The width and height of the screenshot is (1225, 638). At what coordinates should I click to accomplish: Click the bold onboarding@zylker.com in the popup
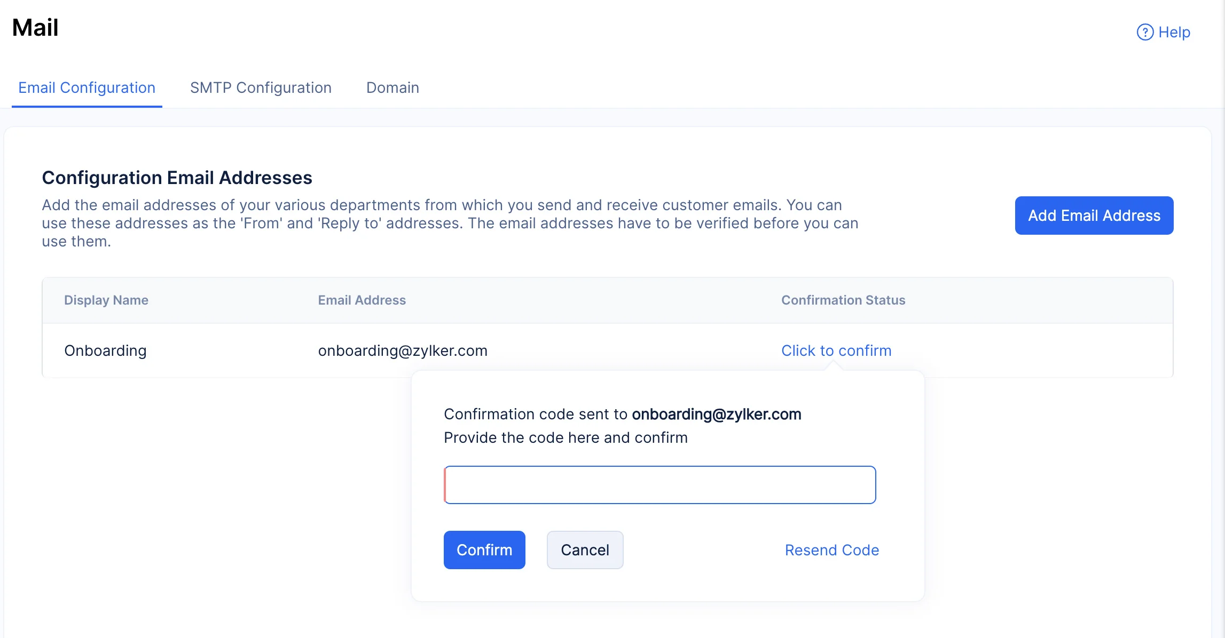(x=716, y=414)
